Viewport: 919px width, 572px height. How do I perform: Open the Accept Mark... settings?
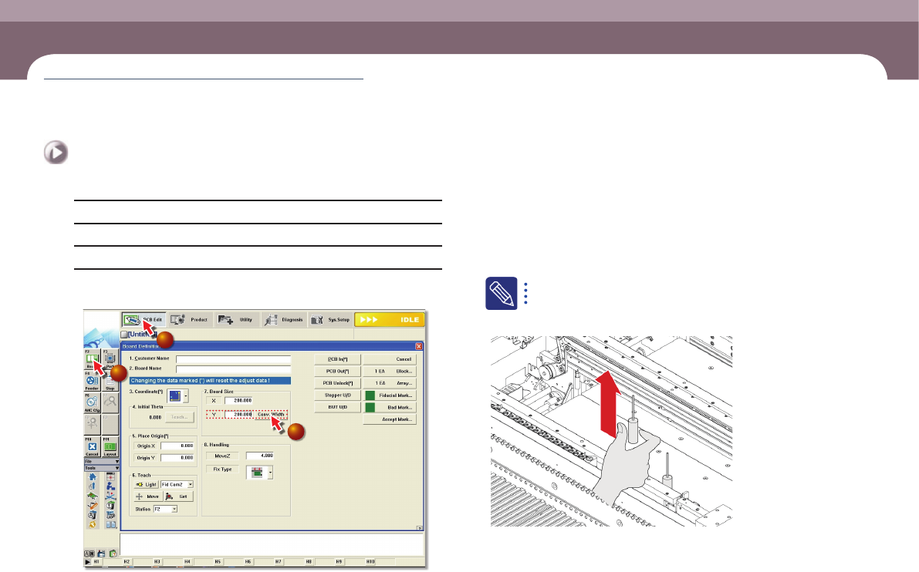point(390,419)
